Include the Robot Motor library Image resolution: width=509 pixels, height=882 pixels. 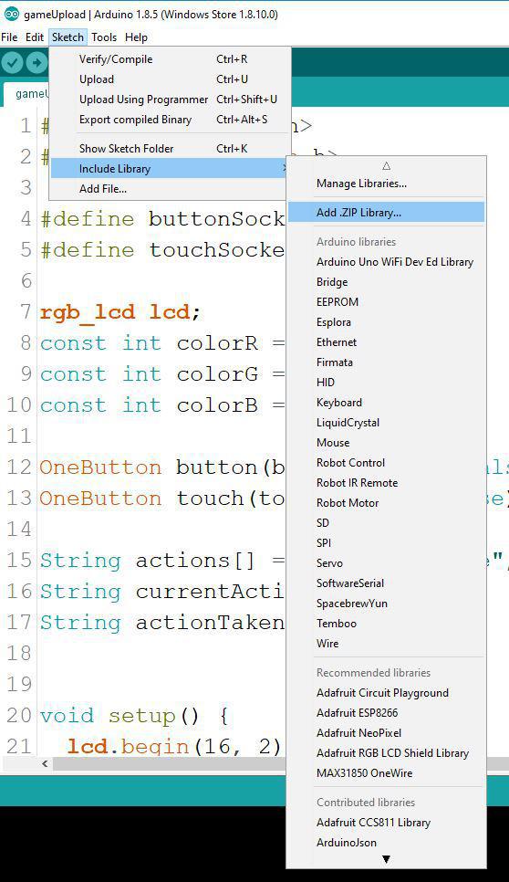(386, 503)
